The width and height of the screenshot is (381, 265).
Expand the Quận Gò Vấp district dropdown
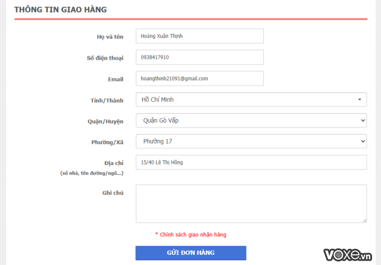[251, 120]
